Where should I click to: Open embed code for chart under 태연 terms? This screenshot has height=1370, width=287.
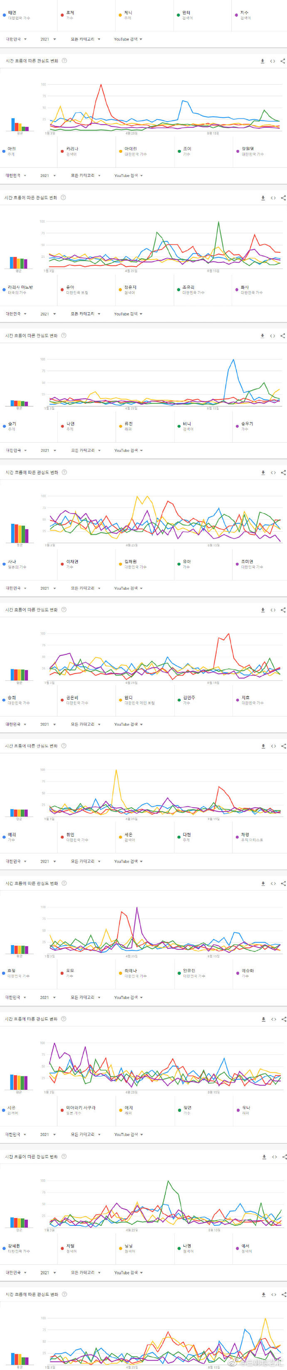point(273,61)
